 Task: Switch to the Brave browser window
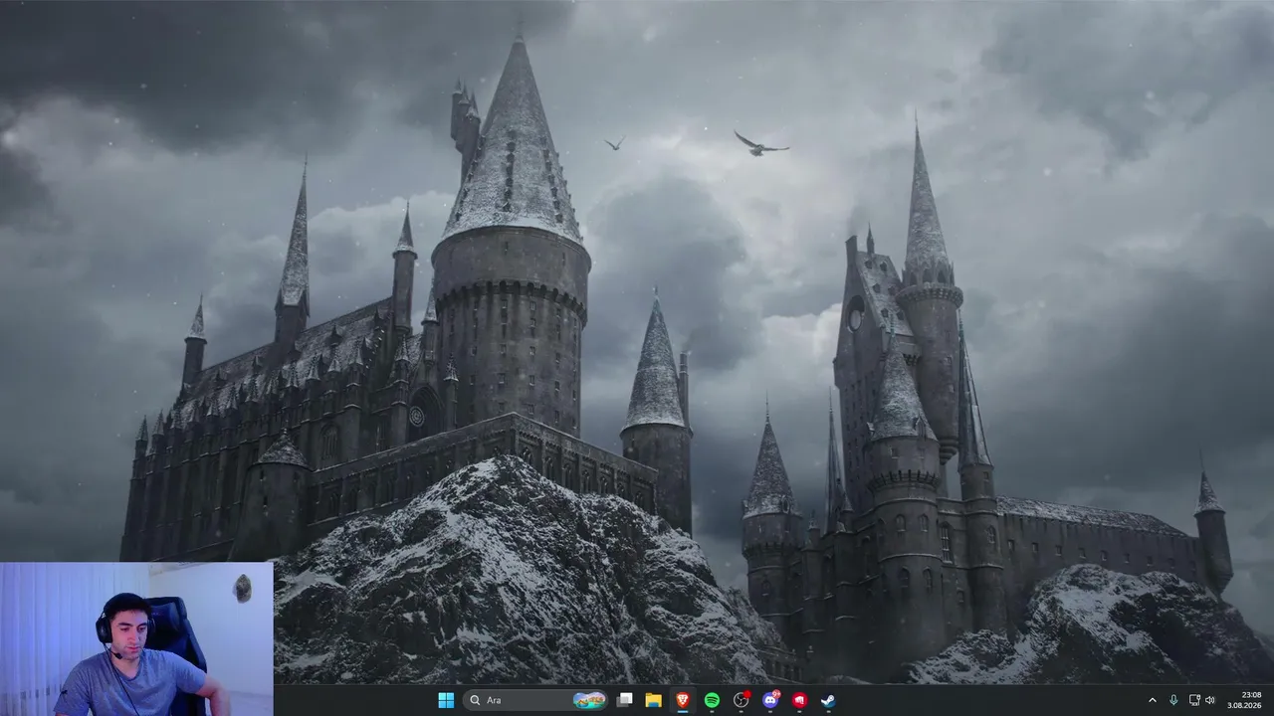tap(683, 700)
